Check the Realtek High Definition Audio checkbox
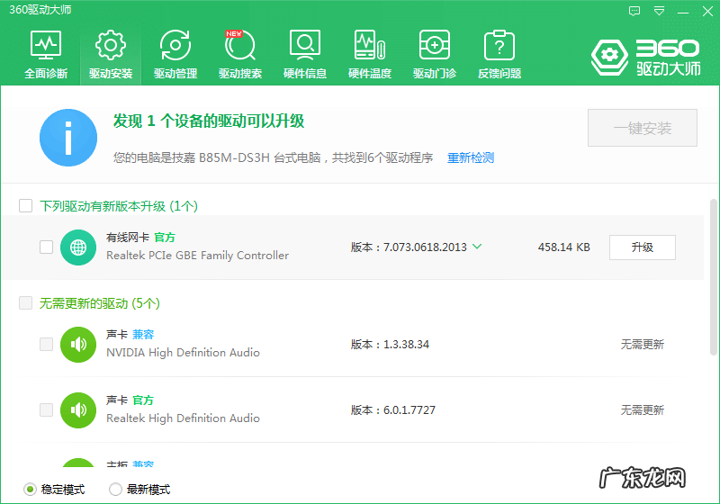720x504 pixels. (47, 409)
